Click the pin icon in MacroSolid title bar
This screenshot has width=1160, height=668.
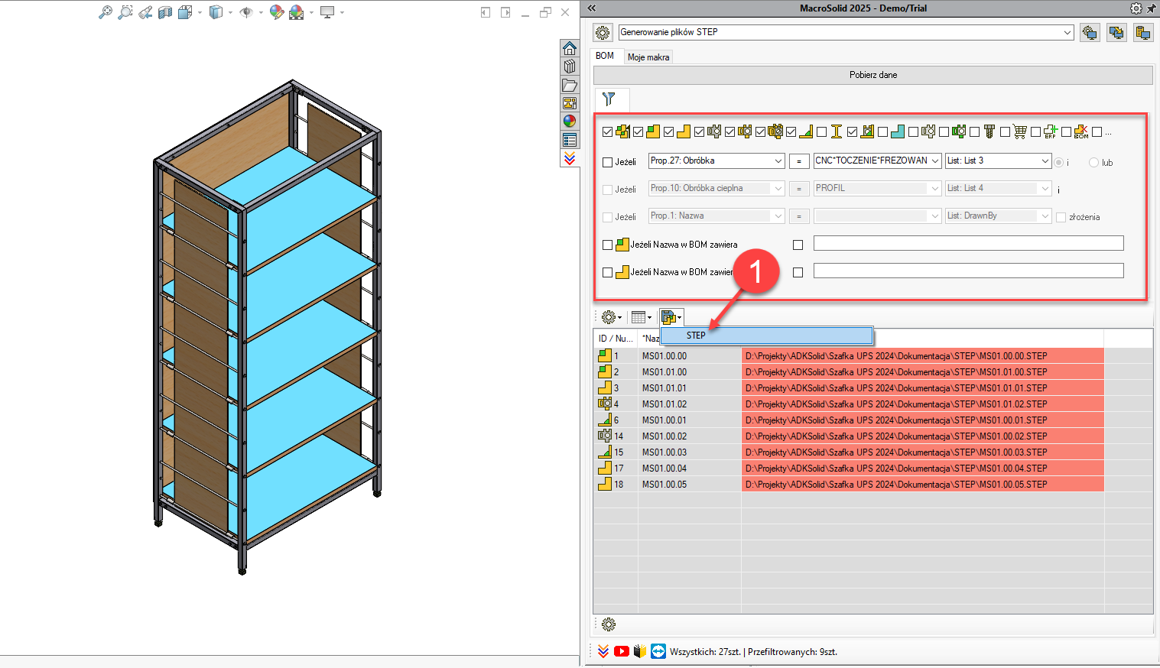pyautogui.click(x=1152, y=8)
